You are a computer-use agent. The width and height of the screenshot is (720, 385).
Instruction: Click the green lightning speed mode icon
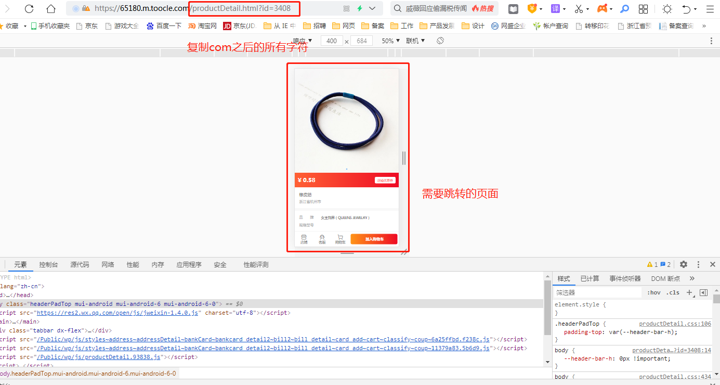[x=360, y=9]
